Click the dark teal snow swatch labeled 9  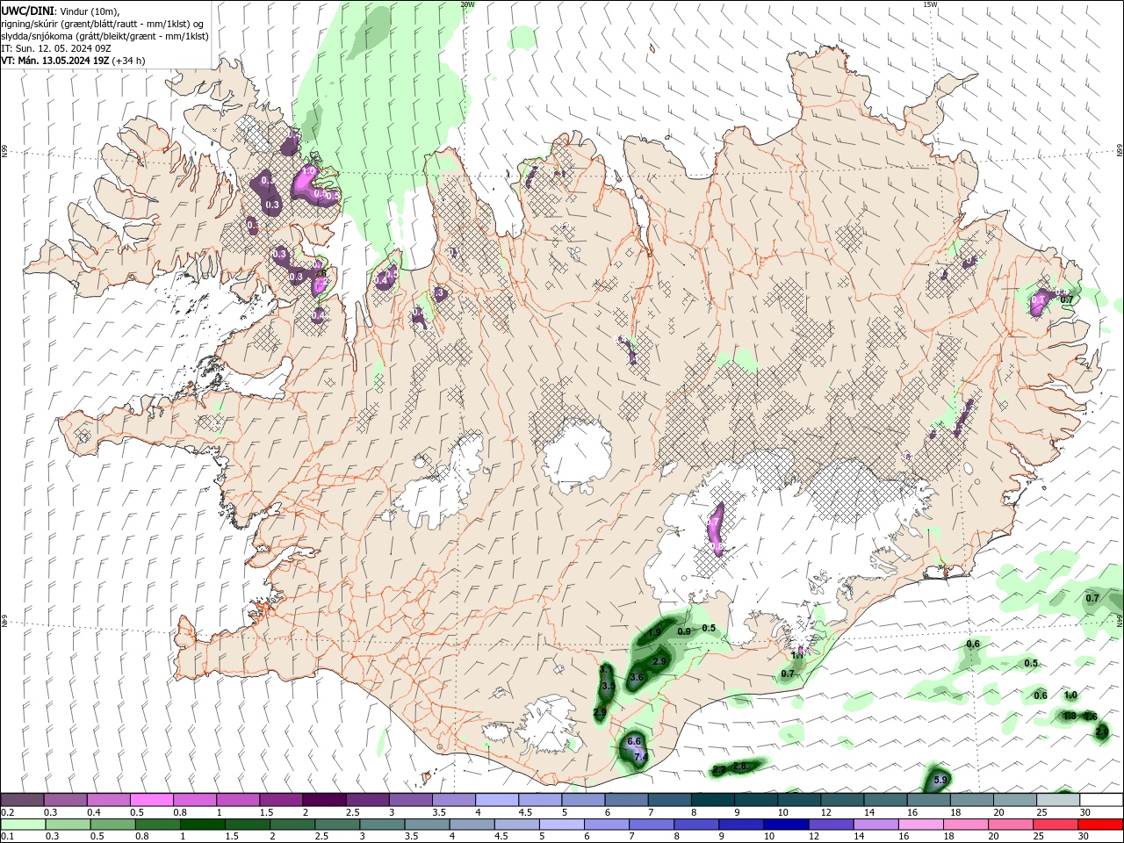[x=755, y=799]
